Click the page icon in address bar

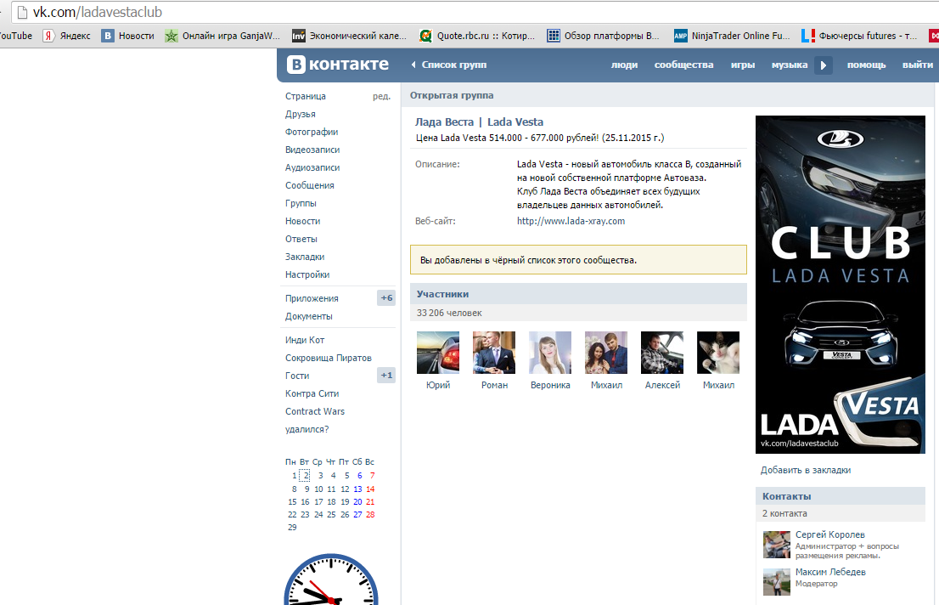click(x=22, y=12)
